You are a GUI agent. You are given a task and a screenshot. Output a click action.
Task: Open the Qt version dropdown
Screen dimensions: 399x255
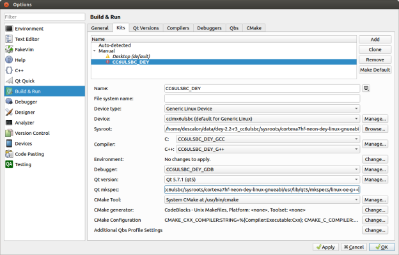(x=262, y=180)
